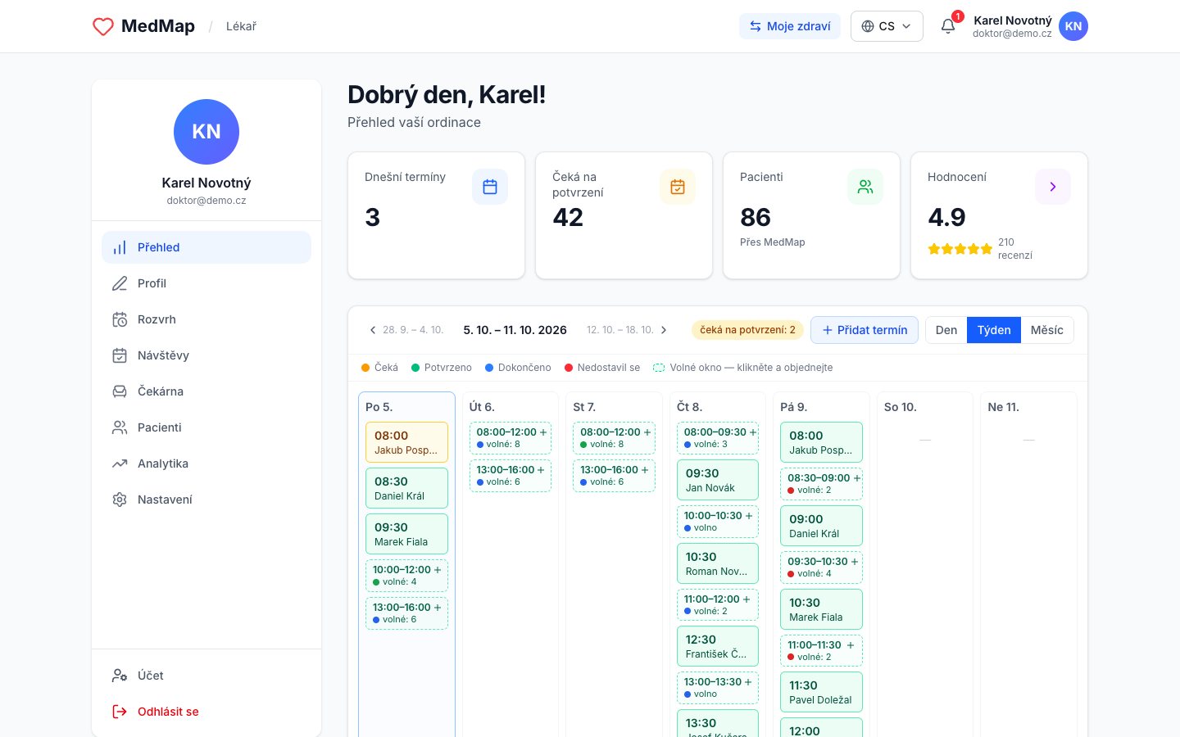Open Friday 11:30 Pavel Doležal appointment
Viewport: 1180px width, 737px height.
tap(822, 692)
